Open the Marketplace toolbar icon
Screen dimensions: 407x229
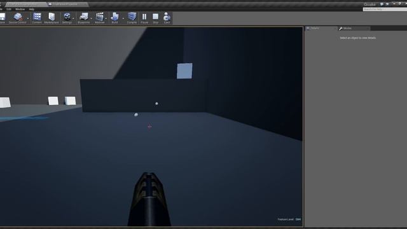click(52, 18)
